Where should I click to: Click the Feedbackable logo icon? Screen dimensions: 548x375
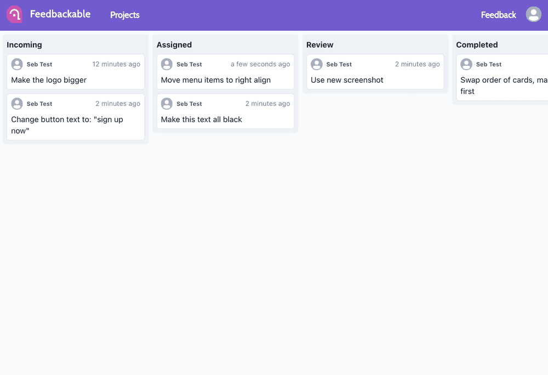pos(15,14)
